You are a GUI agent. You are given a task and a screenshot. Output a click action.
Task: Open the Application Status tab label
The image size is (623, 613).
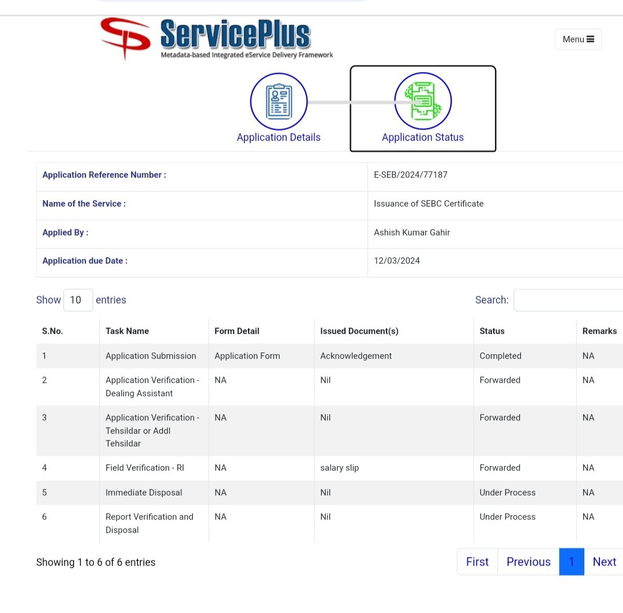click(422, 137)
